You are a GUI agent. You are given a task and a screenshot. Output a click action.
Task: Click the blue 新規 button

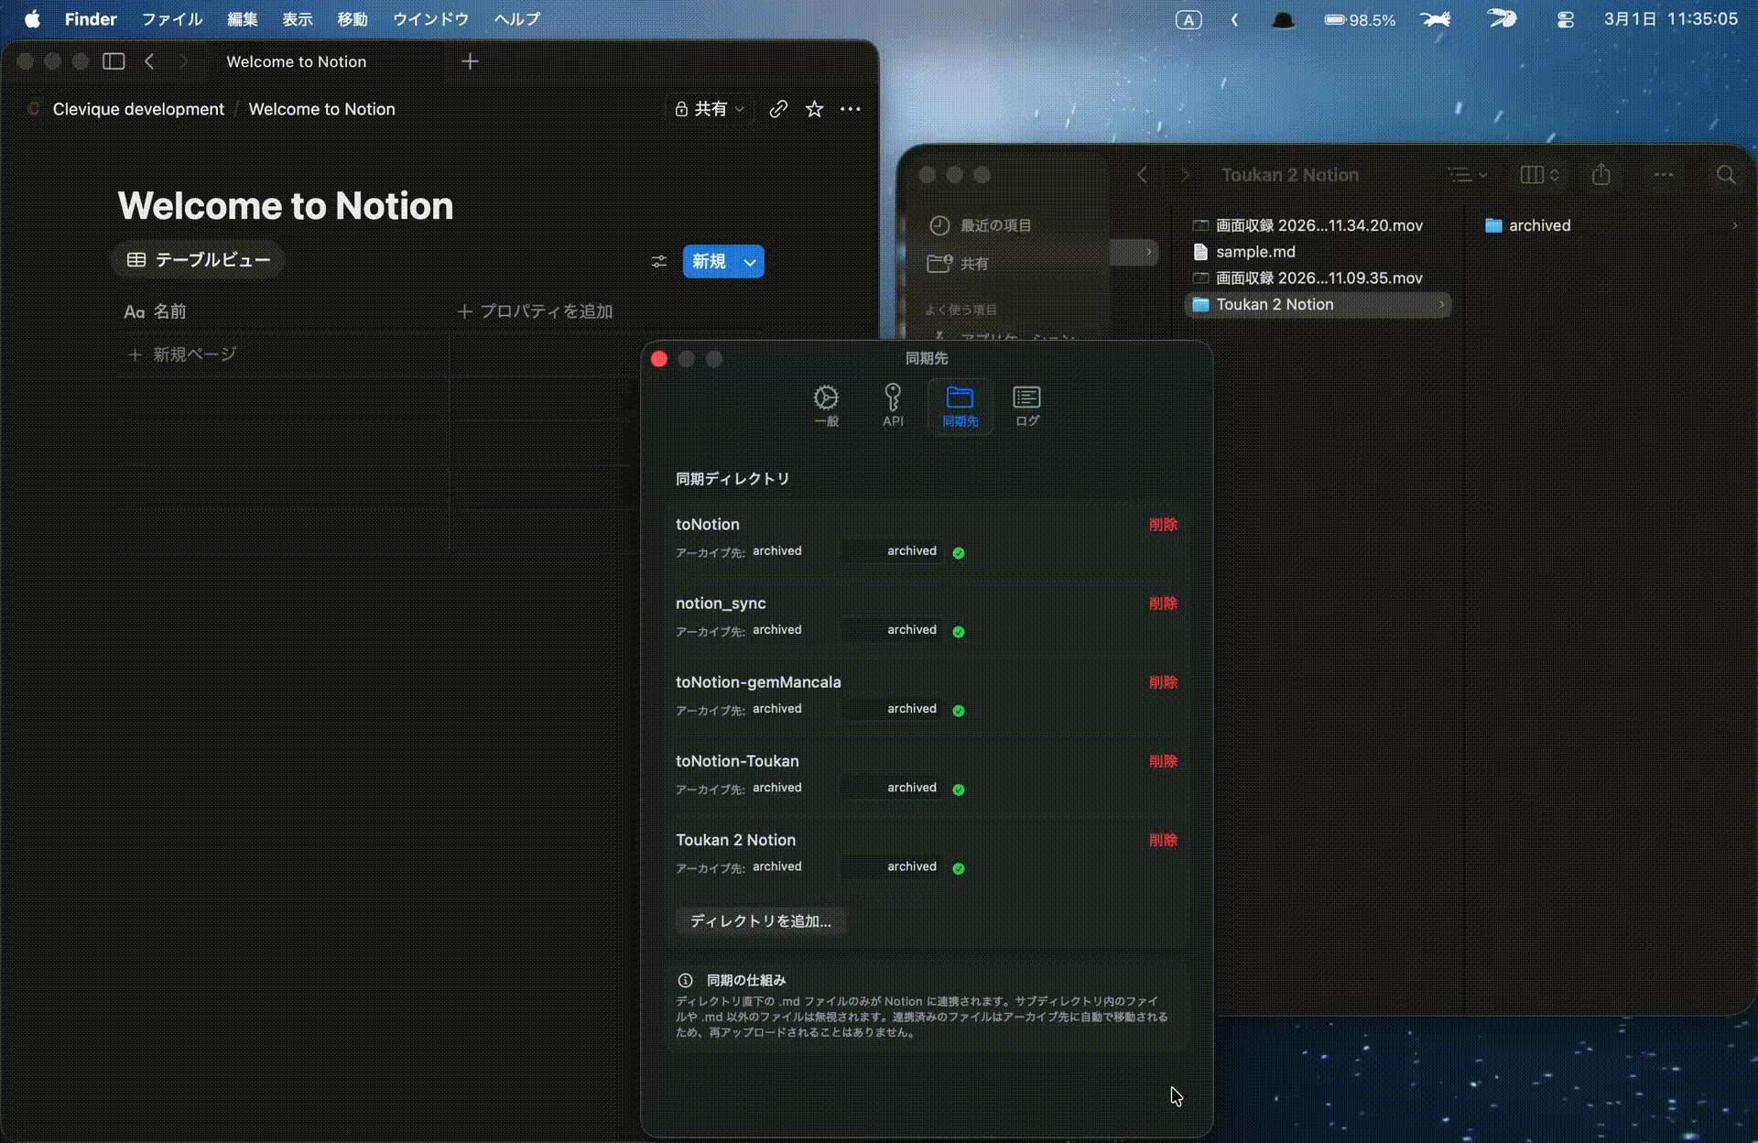(710, 262)
